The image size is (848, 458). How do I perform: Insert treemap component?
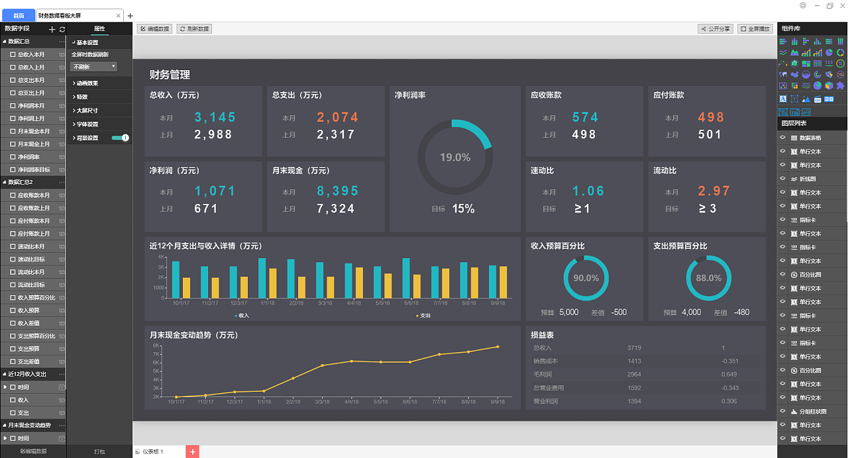point(806,64)
